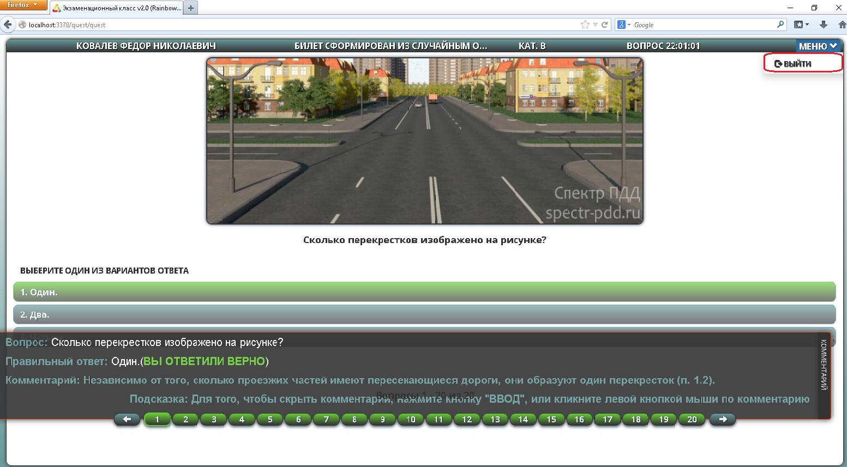Jump to question 9
Screen dimensions: 847x467
click(x=382, y=419)
